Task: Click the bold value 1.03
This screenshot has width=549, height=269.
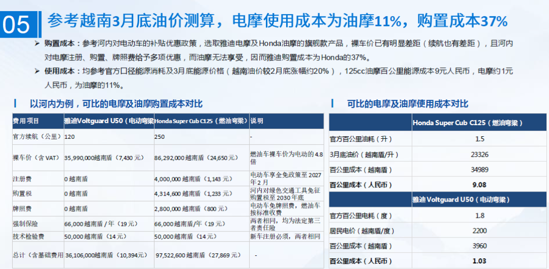Action: pyautogui.click(x=479, y=261)
